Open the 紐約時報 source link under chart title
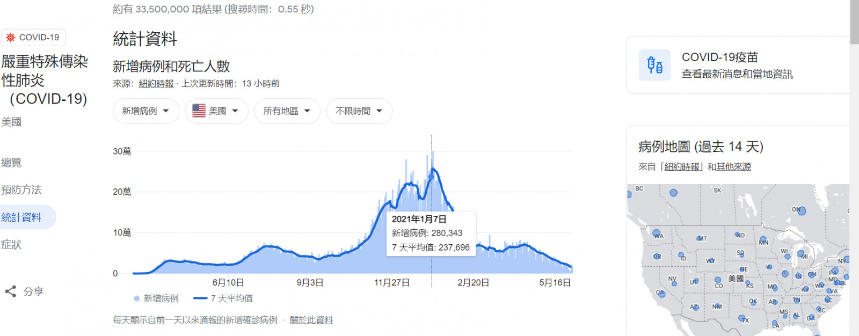The image size is (859, 336). point(156,84)
